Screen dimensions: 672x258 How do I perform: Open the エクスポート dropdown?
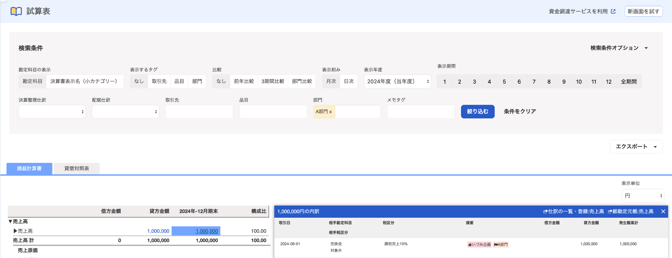(636, 147)
